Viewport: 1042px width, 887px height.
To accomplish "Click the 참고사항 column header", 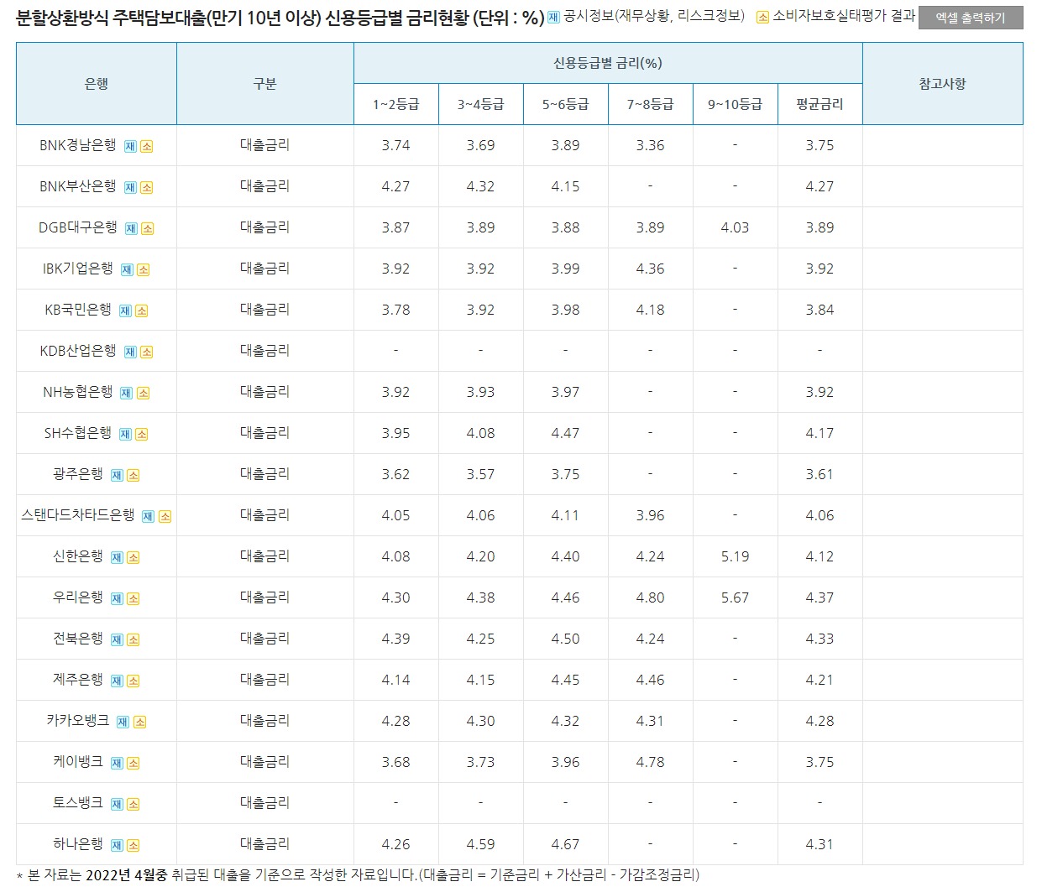I will (x=943, y=84).
